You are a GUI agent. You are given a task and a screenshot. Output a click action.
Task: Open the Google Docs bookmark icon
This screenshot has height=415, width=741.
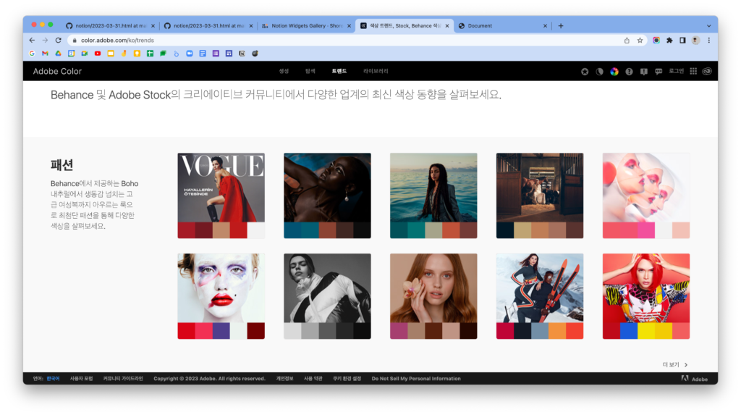coord(203,54)
